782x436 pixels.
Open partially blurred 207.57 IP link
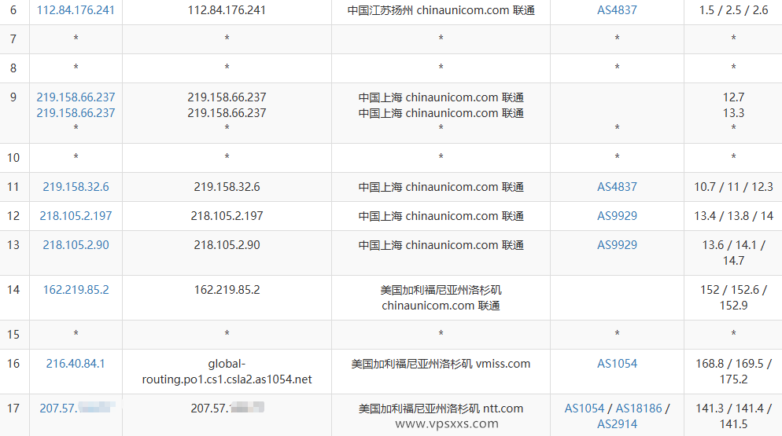(76, 408)
